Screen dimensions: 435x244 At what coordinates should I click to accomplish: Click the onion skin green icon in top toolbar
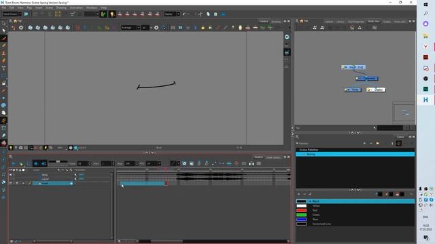coord(103,14)
